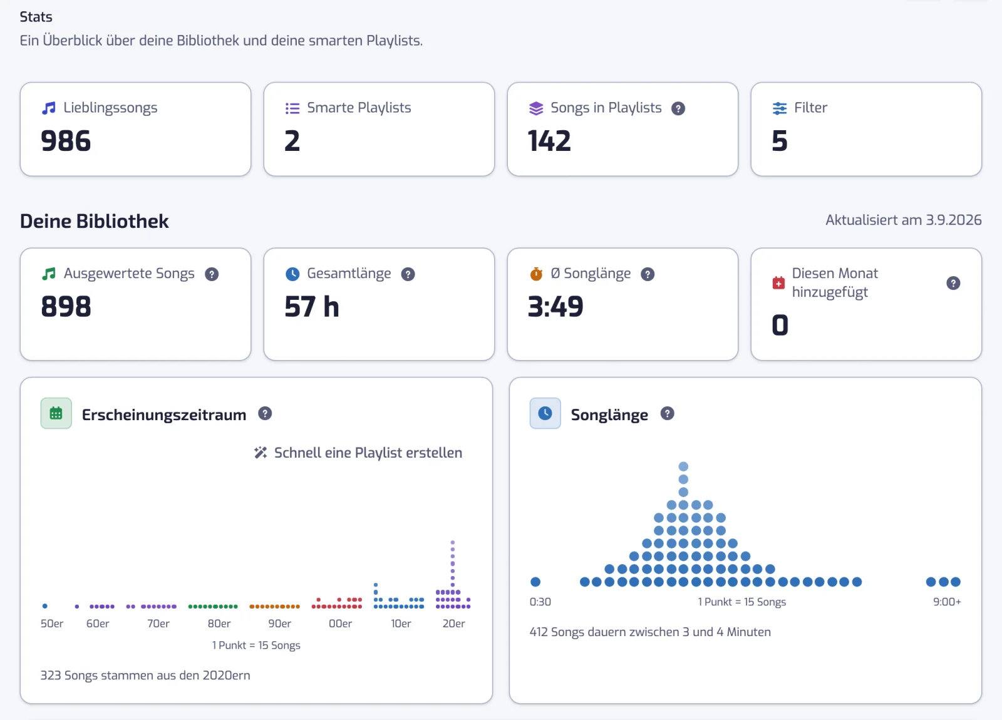Click the Smarte Playlists card label
The height and width of the screenshot is (720, 1002).
click(359, 108)
